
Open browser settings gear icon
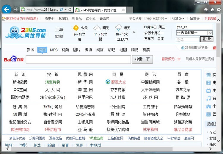tap(219, 10)
